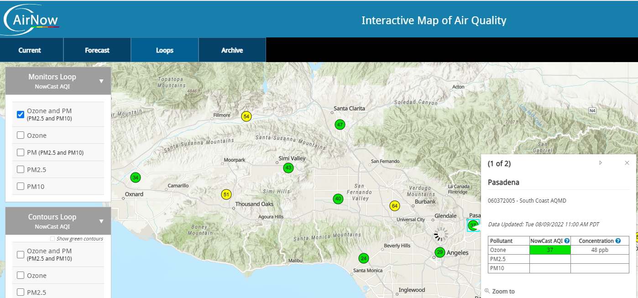Go to next popup result arrow
The width and height of the screenshot is (638, 298).
point(601,162)
